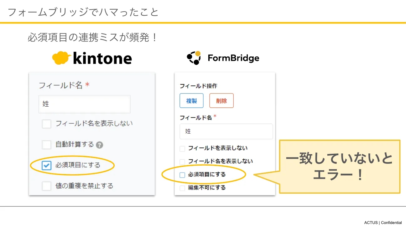Viewport: 406px width, 229px height.
Task: Click the FormBridge wordmark text
Action: (x=233, y=58)
